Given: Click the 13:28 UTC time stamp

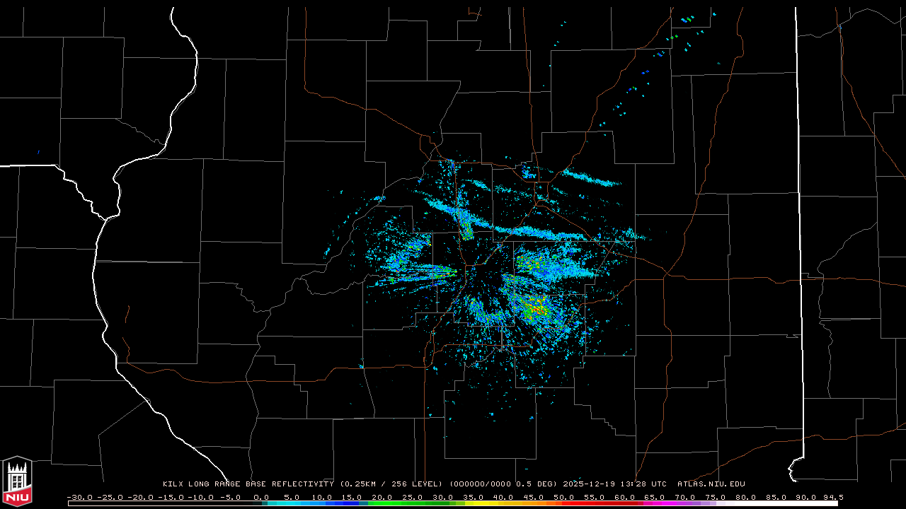Looking at the screenshot, I should 644,484.
